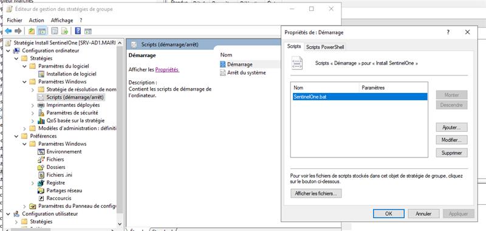Image resolution: width=486 pixels, height=231 pixels.
Task: Click the Fichiers .ini icon
Action: (x=41, y=175)
